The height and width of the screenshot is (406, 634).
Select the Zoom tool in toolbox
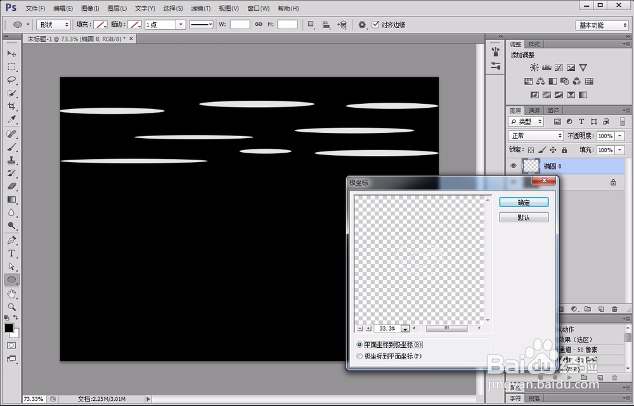11,307
